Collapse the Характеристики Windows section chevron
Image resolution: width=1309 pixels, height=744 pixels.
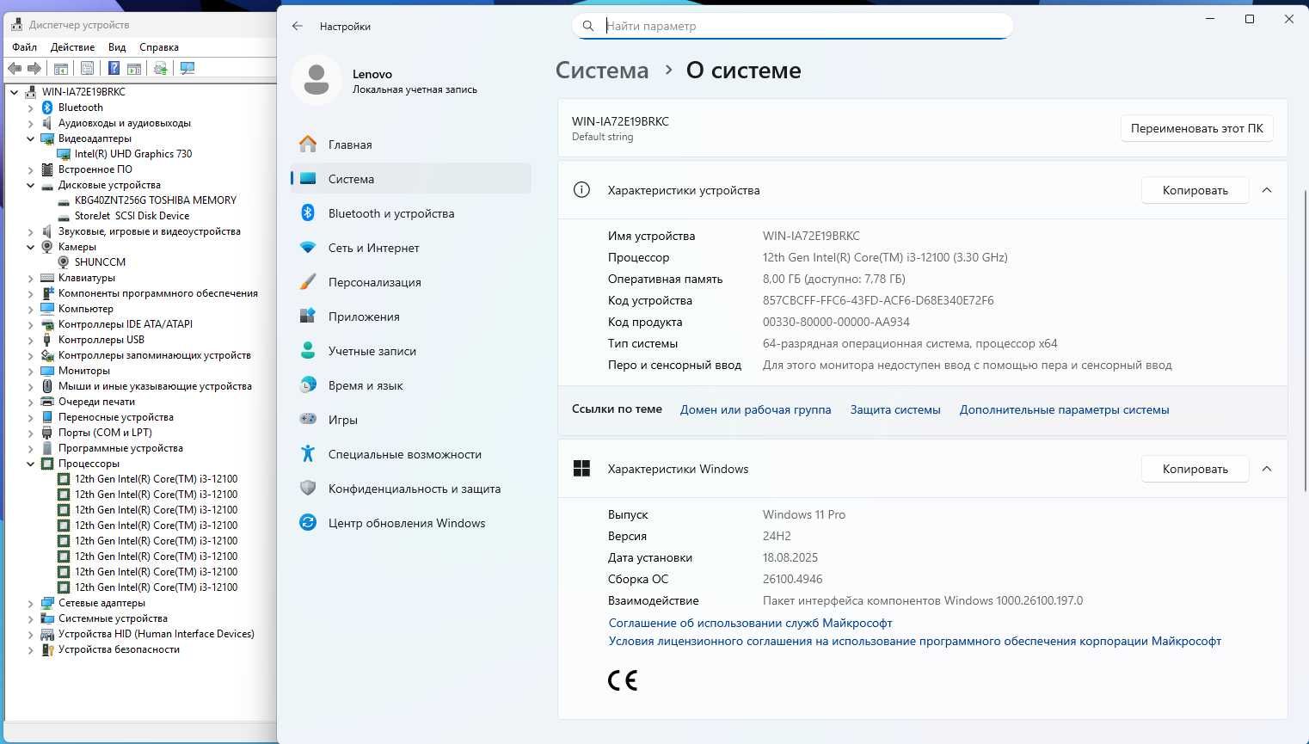click(x=1267, y=469)
